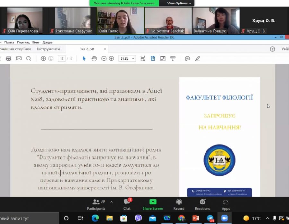The width and height of the screenshot is (289, 224).
Task: Open Viber from the Windows taskbar
Action: [x=138, y=218]
